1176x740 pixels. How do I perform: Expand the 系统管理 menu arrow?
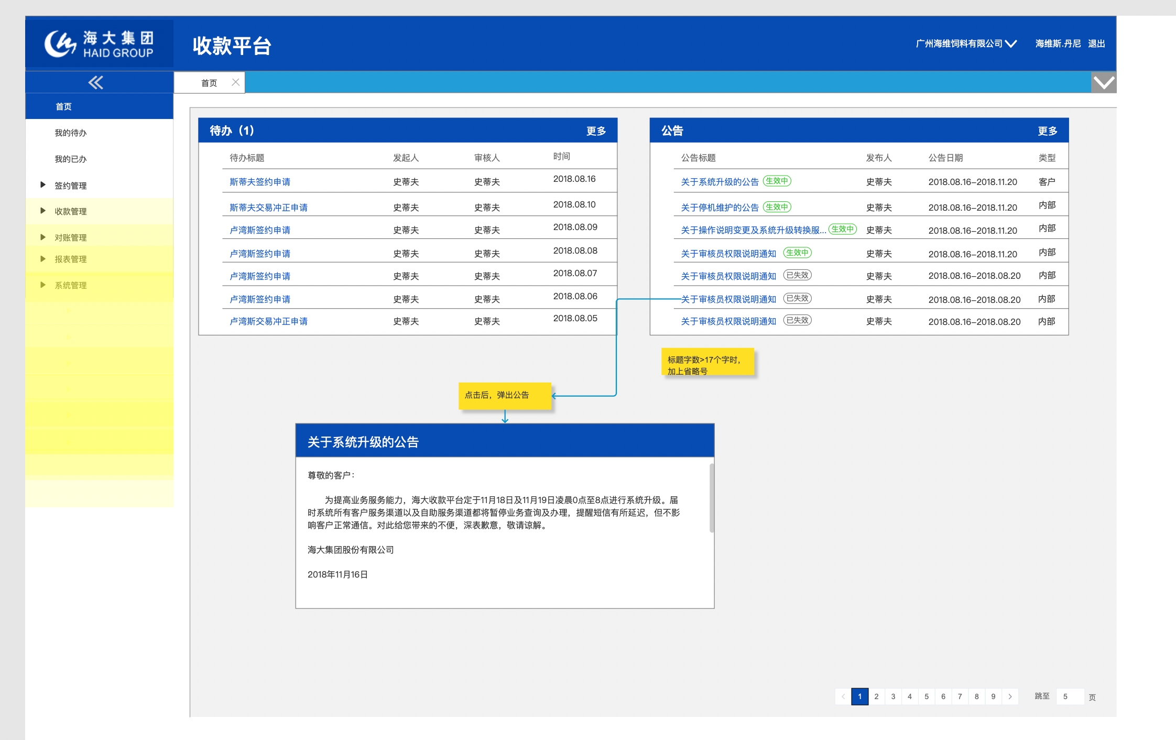click(x=43, y=285)
